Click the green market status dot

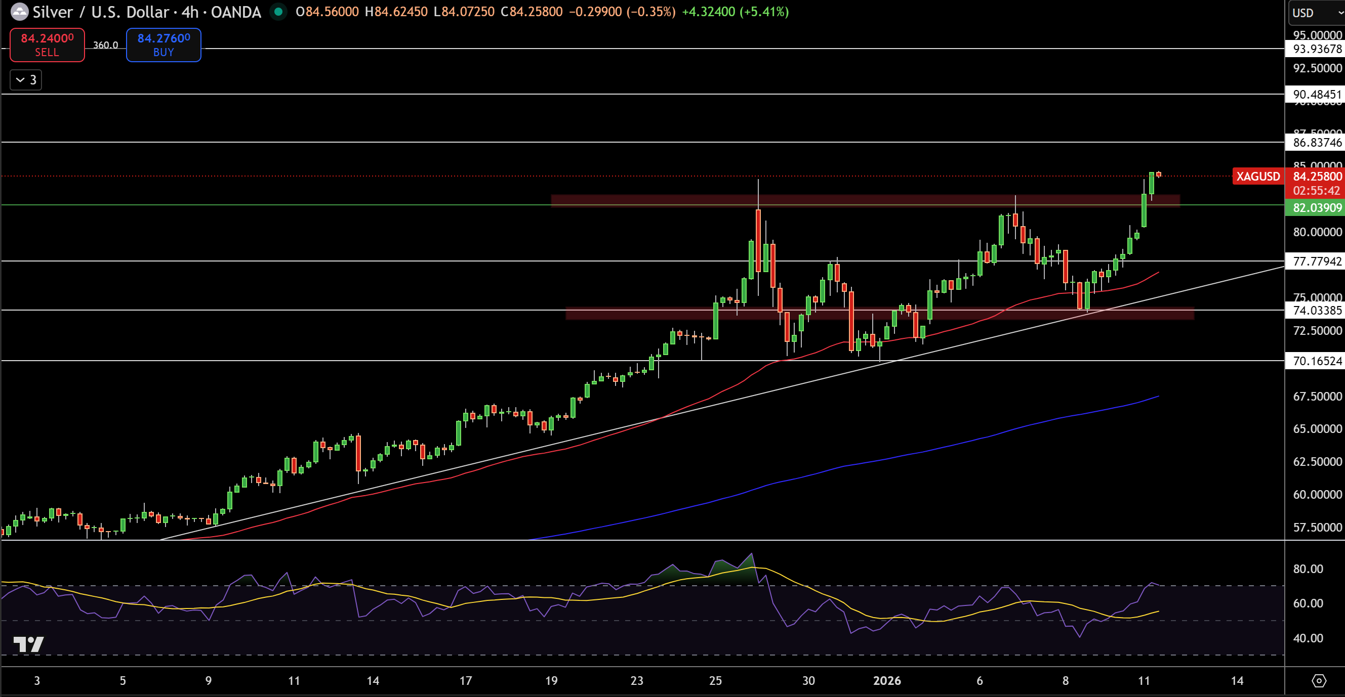point(278,12)
